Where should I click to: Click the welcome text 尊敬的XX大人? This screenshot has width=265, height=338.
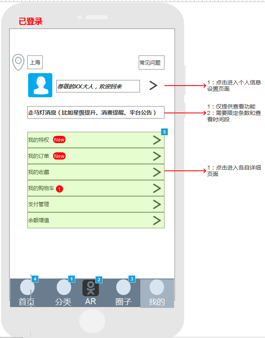tap(98, 86)
